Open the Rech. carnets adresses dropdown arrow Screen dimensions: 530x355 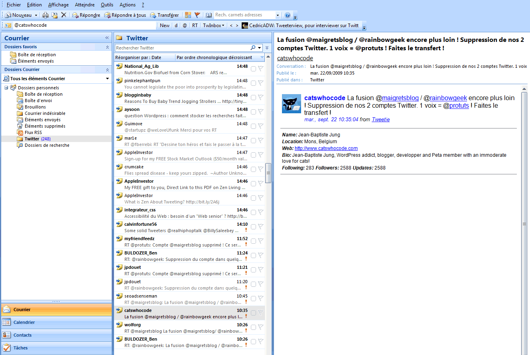[278, 15]
